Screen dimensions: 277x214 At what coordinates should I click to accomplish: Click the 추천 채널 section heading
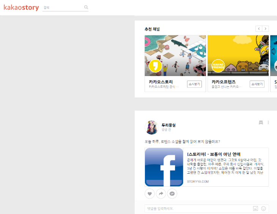(x=152, y=29)
